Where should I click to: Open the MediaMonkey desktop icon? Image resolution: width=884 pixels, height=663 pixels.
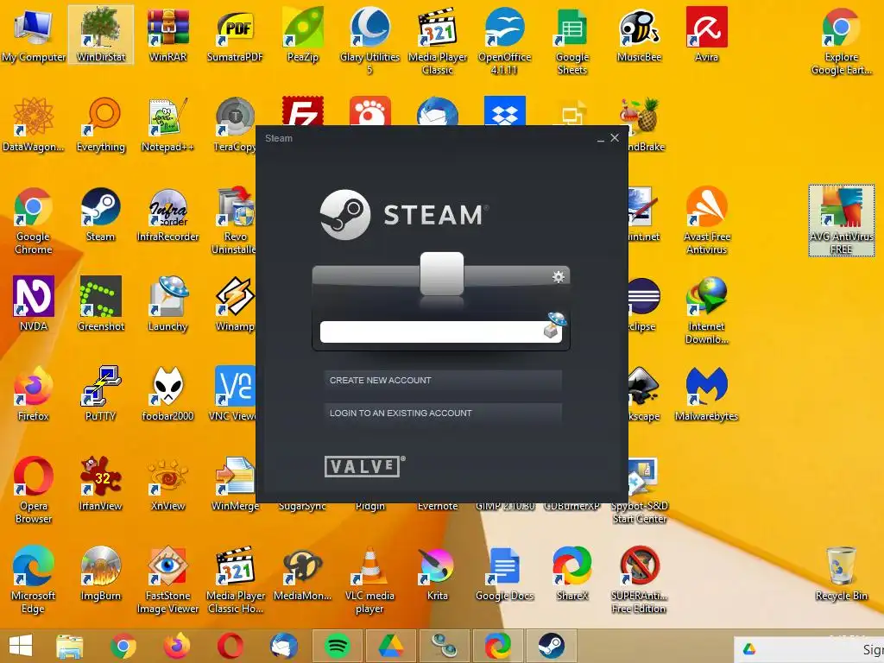303,574
